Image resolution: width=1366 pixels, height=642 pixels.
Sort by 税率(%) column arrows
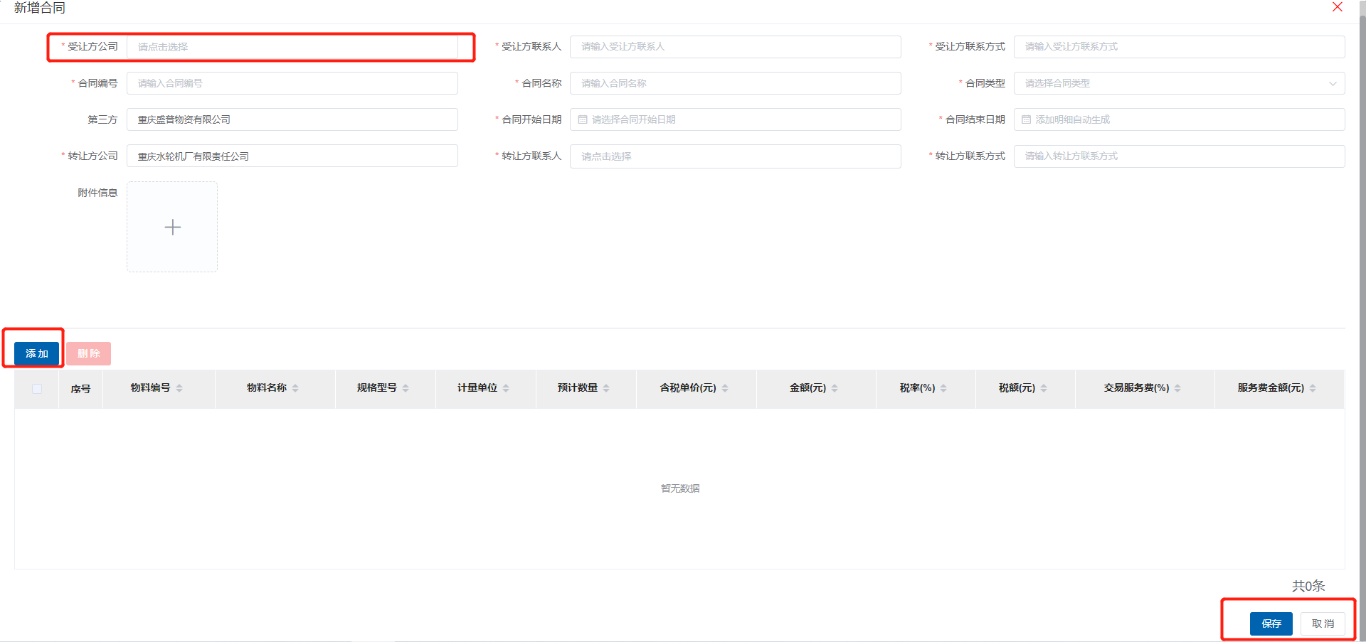[x=943, y=388]
